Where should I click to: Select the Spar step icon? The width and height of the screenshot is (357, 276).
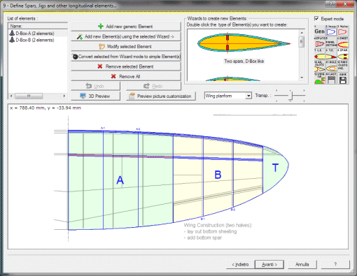click(343, 55)
